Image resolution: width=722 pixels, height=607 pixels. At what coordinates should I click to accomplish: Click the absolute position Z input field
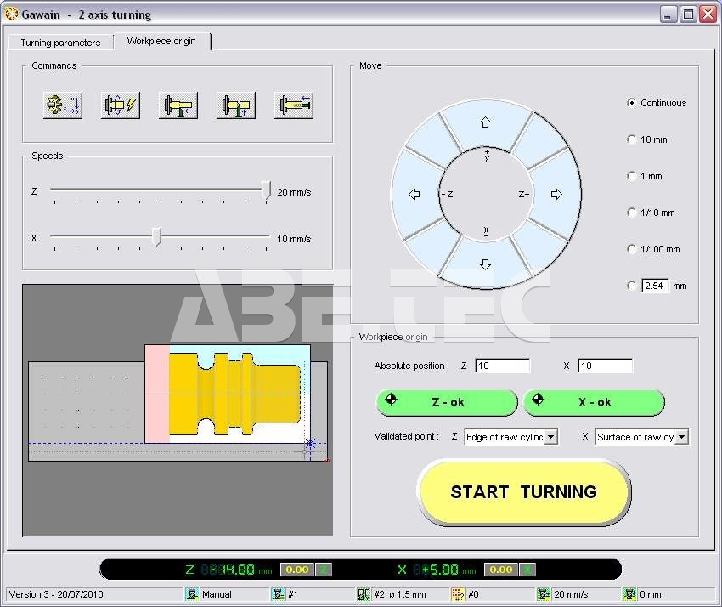502,366
